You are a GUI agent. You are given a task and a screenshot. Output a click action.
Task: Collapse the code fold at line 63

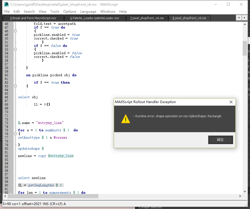click(16, 86)
